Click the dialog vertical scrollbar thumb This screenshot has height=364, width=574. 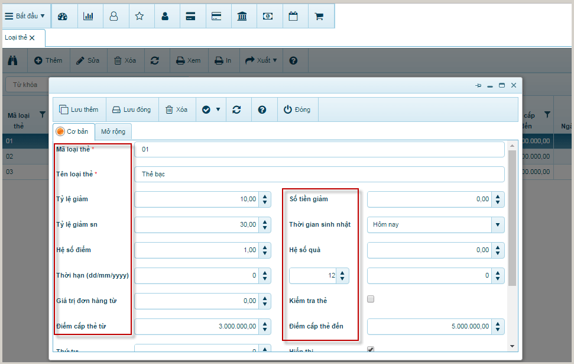click(512, 218)
